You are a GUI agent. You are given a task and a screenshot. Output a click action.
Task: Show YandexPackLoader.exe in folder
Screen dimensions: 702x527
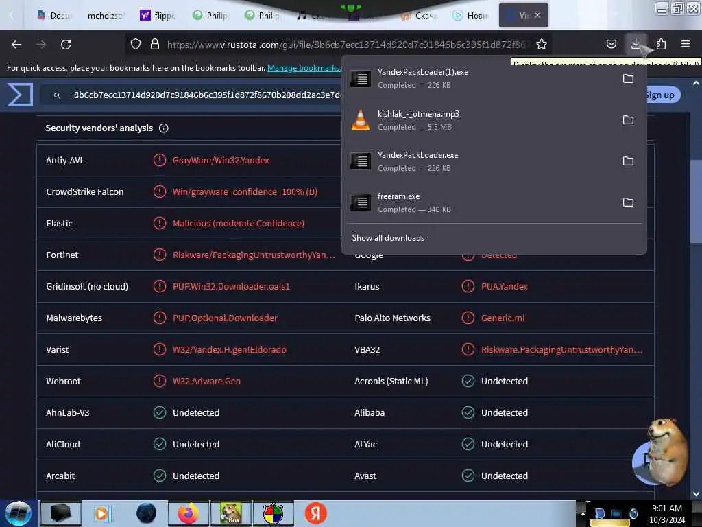pos(628,161)
